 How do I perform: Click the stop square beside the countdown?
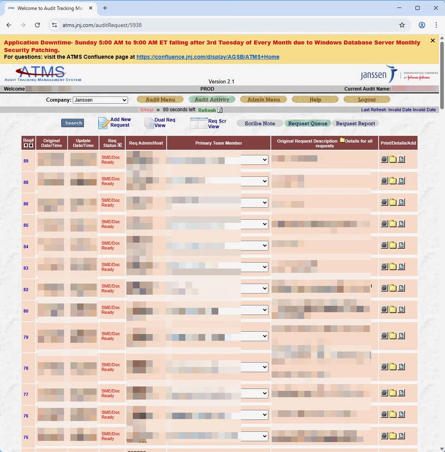pyautogui.click(x=158, y=110)
